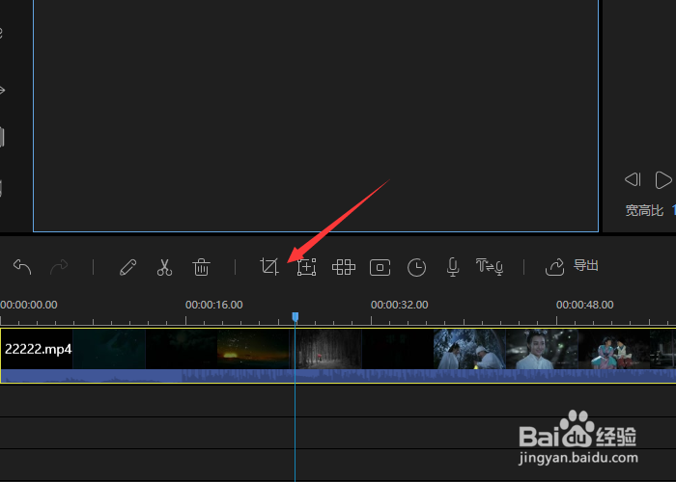This screenshot has height=482, width=676.
Task: Click the 00:00:00.00 timeline start label
Action: click(28, 305)
